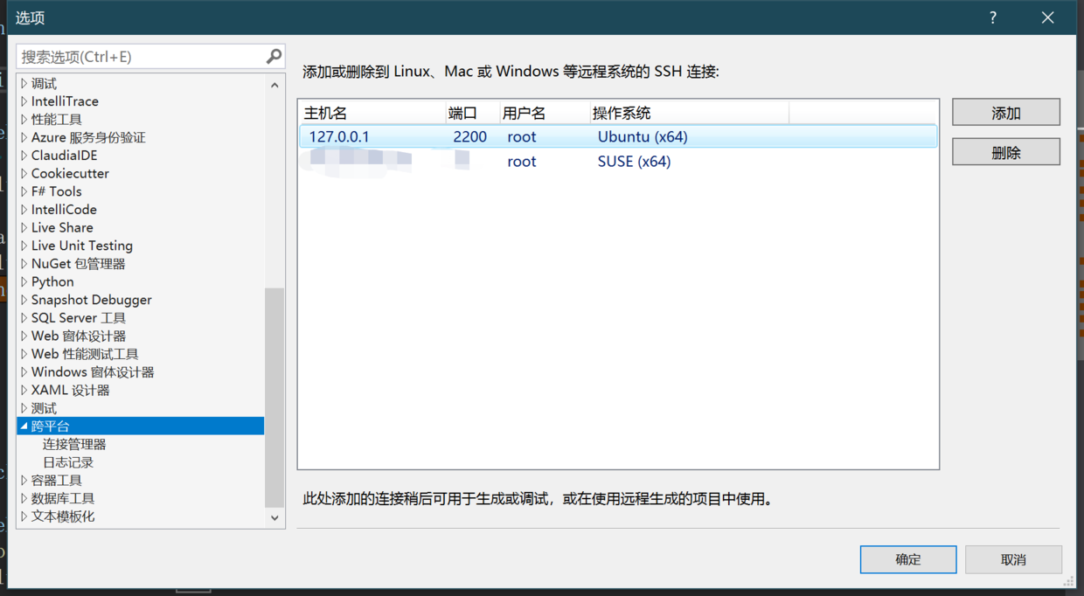Expand the Python node arrow
This screenshot has width=1084, height=596.
(24, 282)
